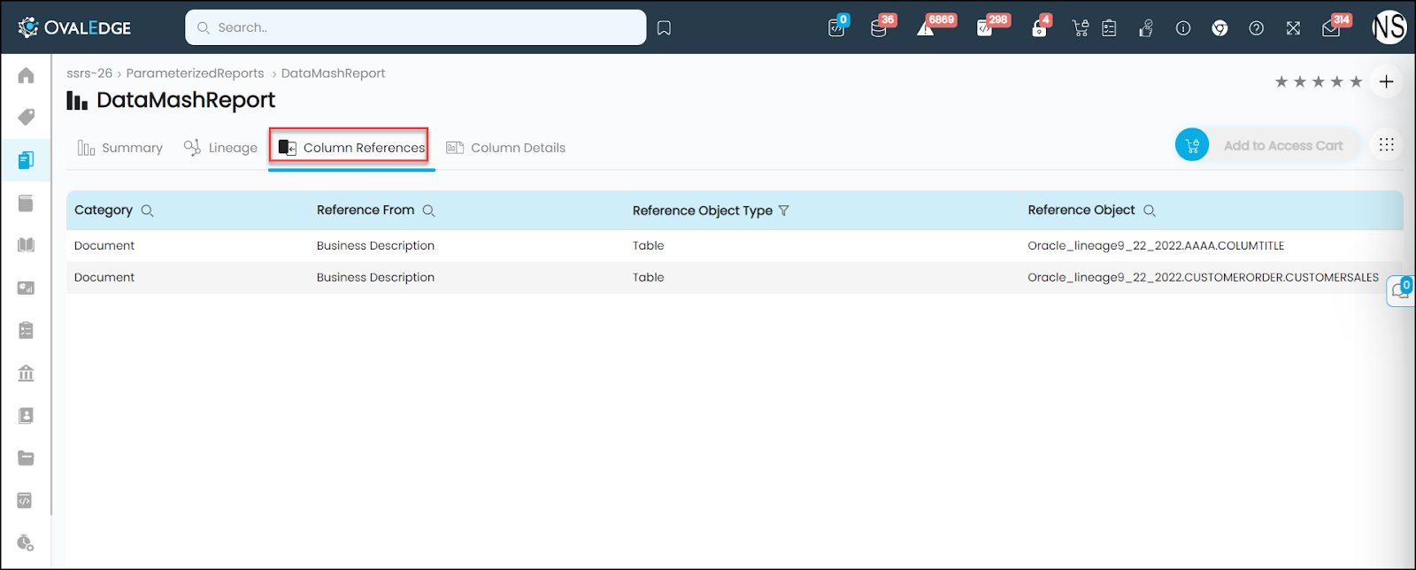The width and height of the screenshot is (1416, 570).
Task: Open Data Catalog icon in sidebar
Action: (26, 160)
